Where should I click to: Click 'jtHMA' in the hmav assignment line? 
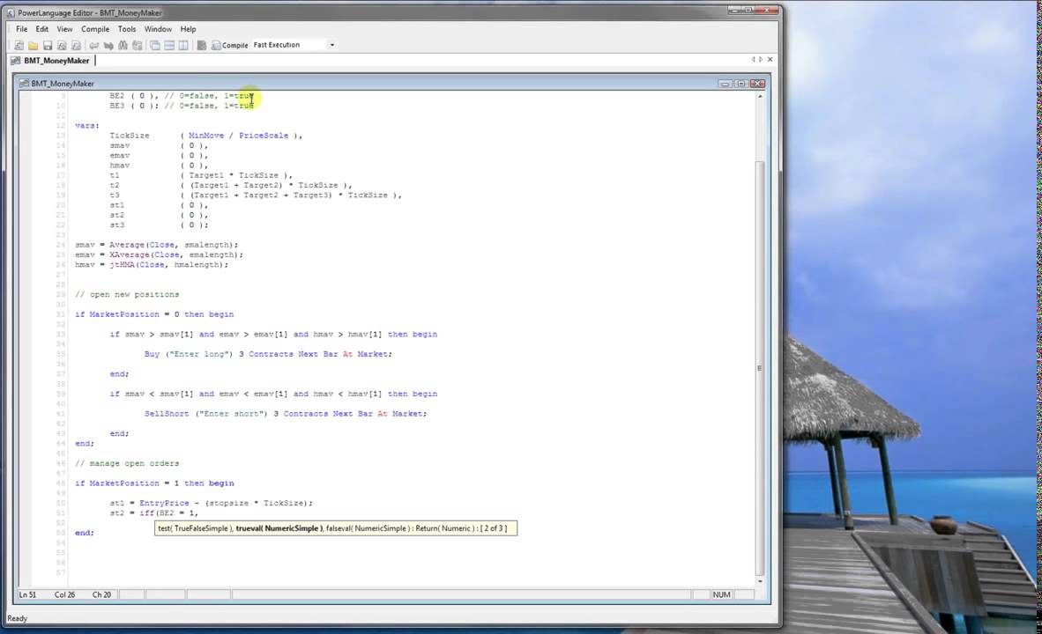pyautogui.click(x=122, y=265)
